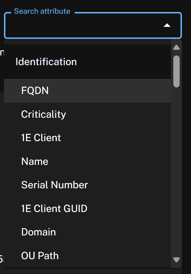Click the scrollbar track below the thumb
The image size is (191, 274).
coord(176,171)
